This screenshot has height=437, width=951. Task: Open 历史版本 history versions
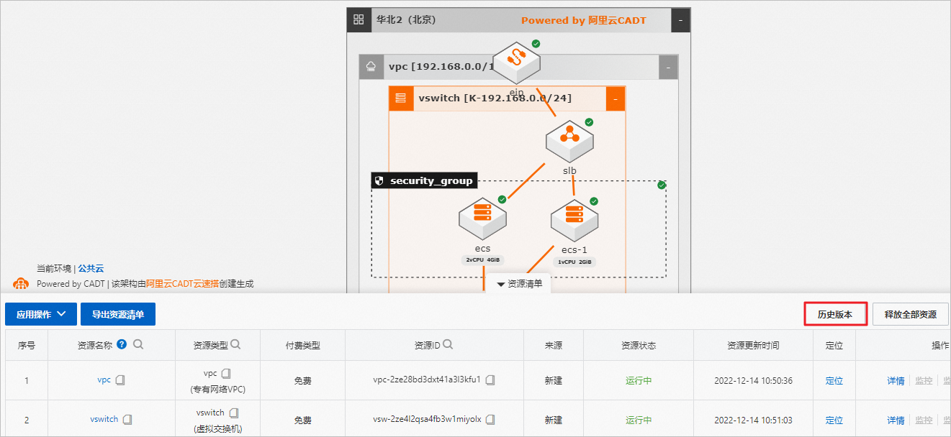(835, 314)
